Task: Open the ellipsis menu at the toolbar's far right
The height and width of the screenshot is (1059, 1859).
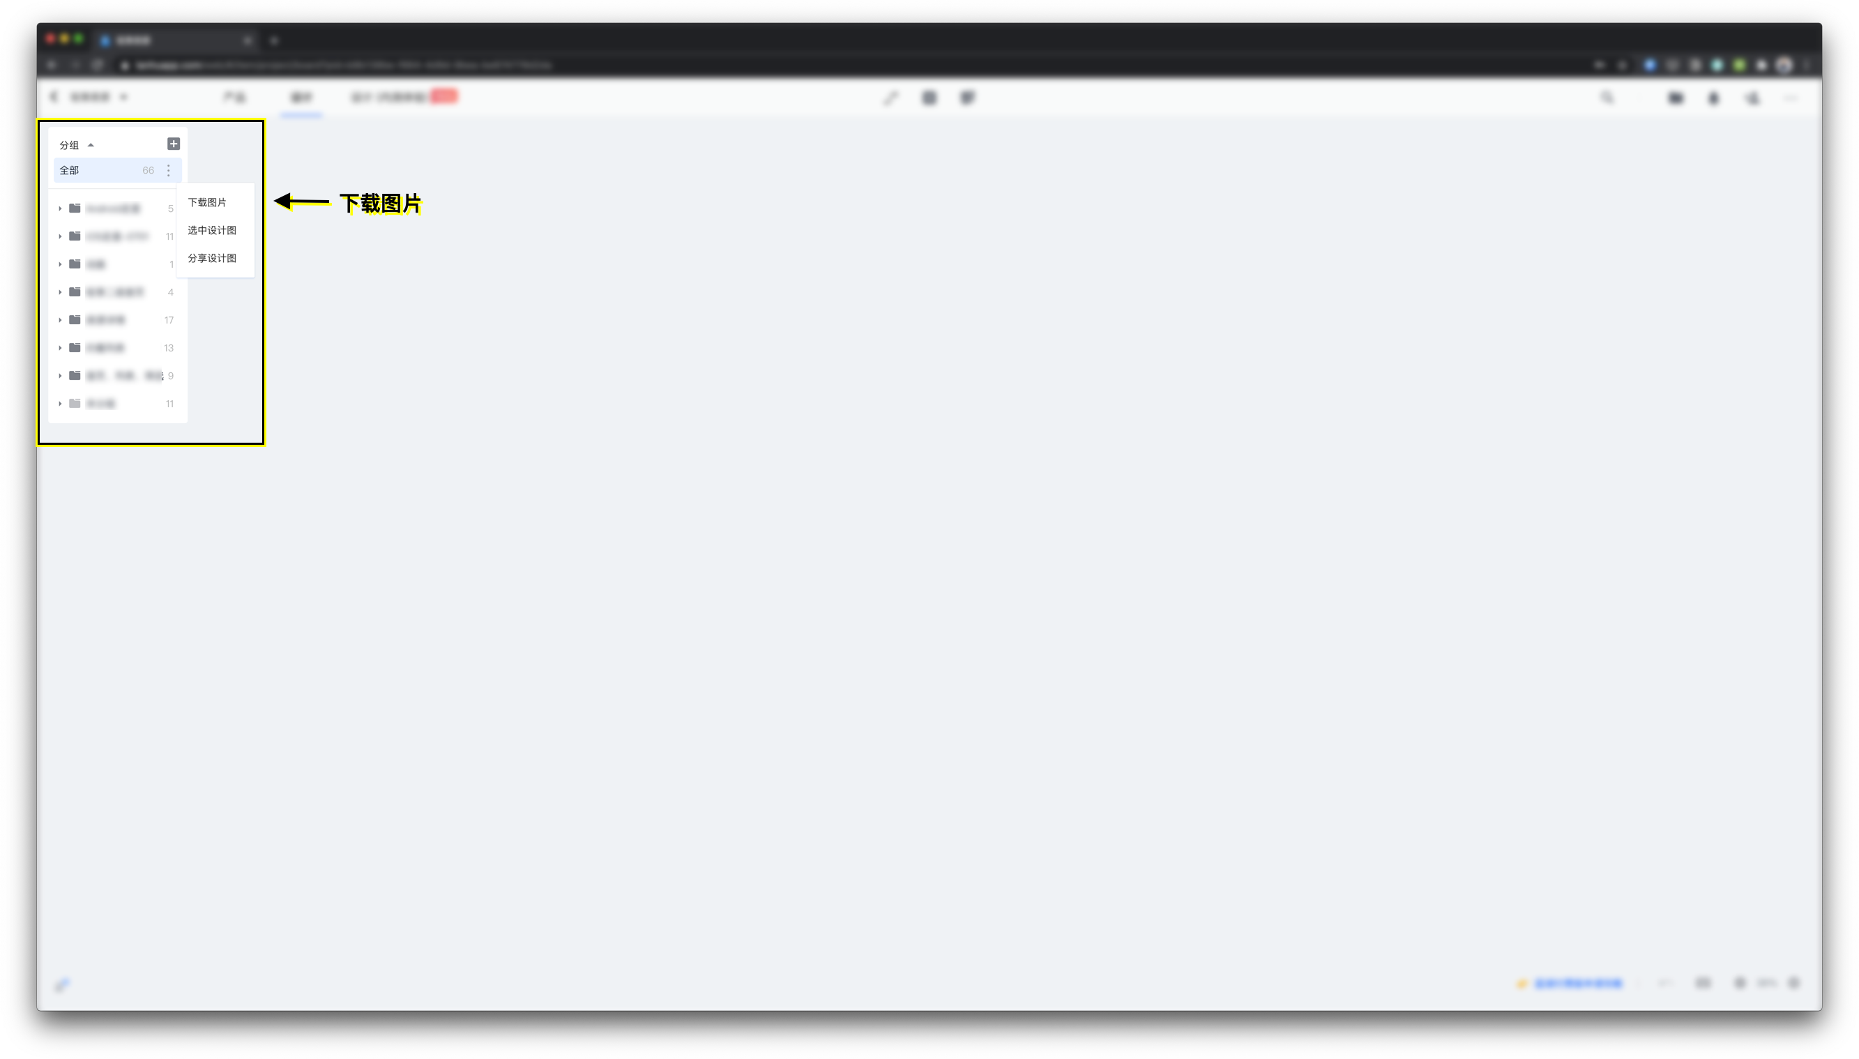Action: 1791,98
